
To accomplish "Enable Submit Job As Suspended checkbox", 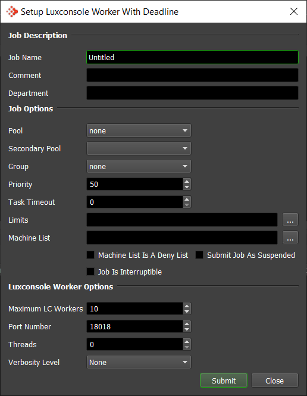I will click(199, 255).
